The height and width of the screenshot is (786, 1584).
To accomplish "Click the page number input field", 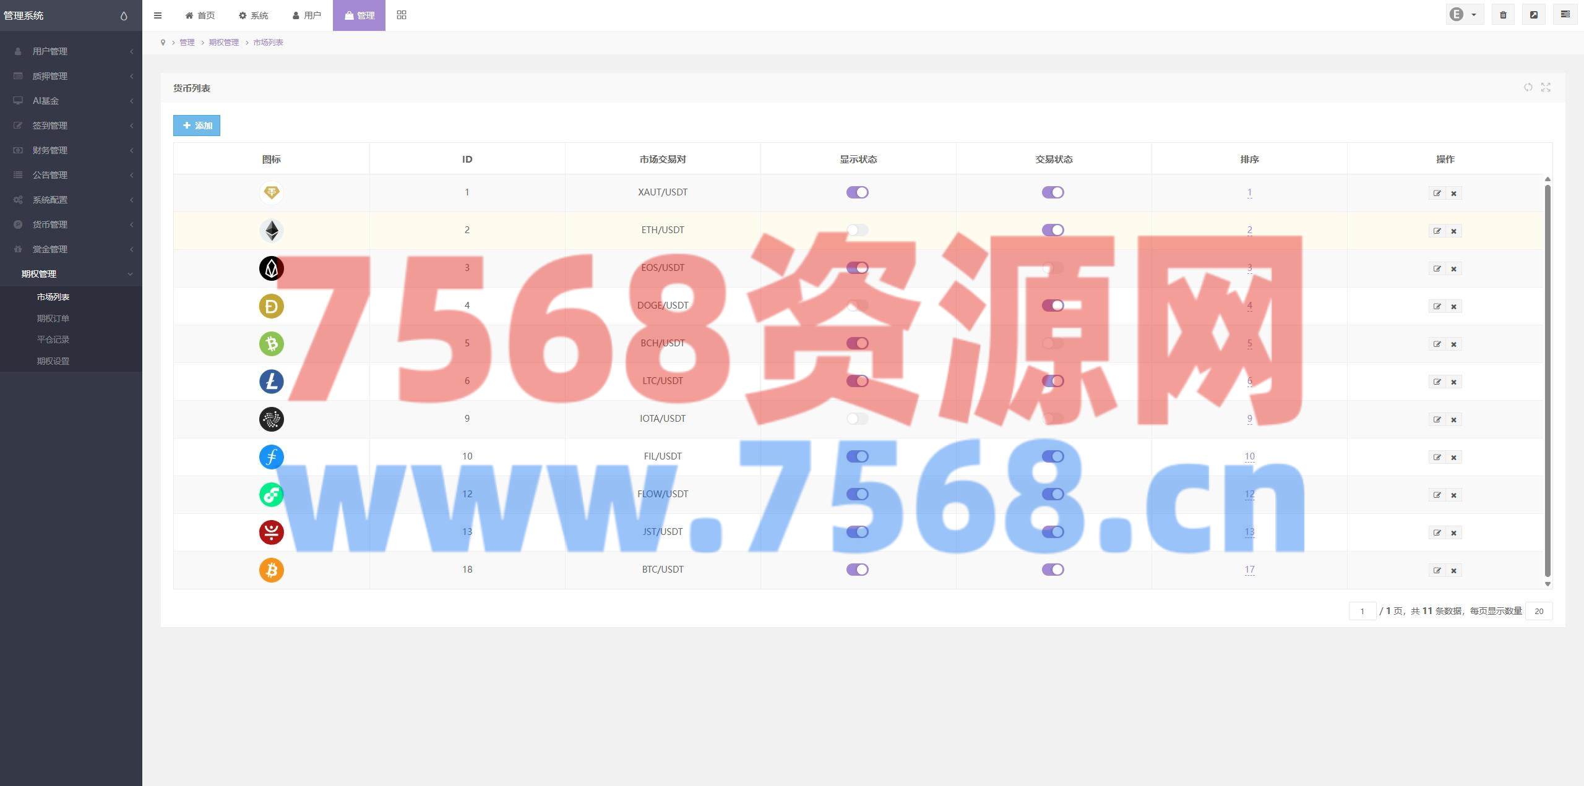I will (x=1362, y=611).
